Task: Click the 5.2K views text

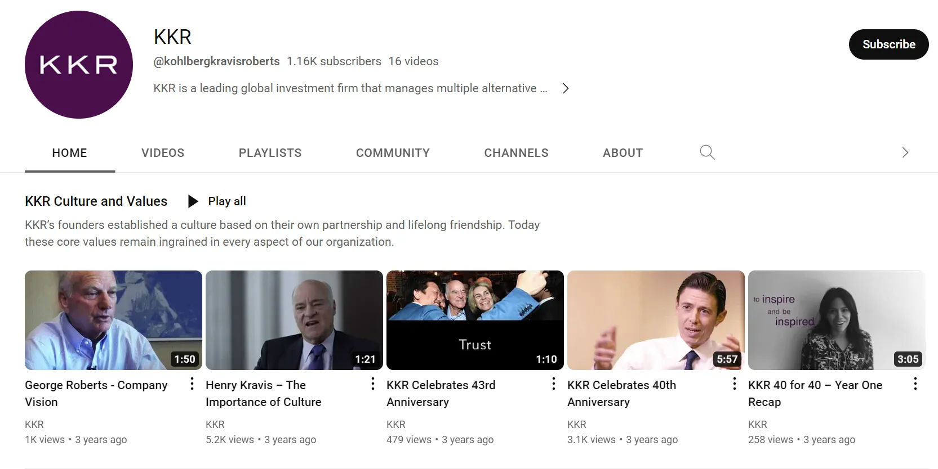Action: (230, 440)
